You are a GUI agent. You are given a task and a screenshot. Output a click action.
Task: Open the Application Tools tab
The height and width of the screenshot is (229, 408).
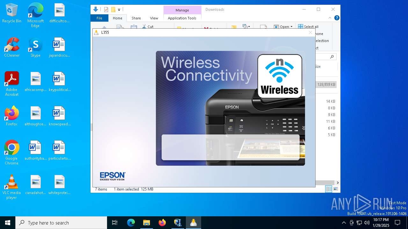tap(182, 18)
